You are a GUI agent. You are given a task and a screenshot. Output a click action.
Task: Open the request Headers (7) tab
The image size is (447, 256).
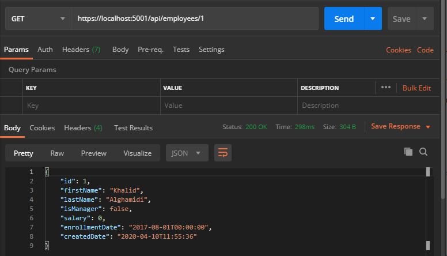click(x=81, y=50)
